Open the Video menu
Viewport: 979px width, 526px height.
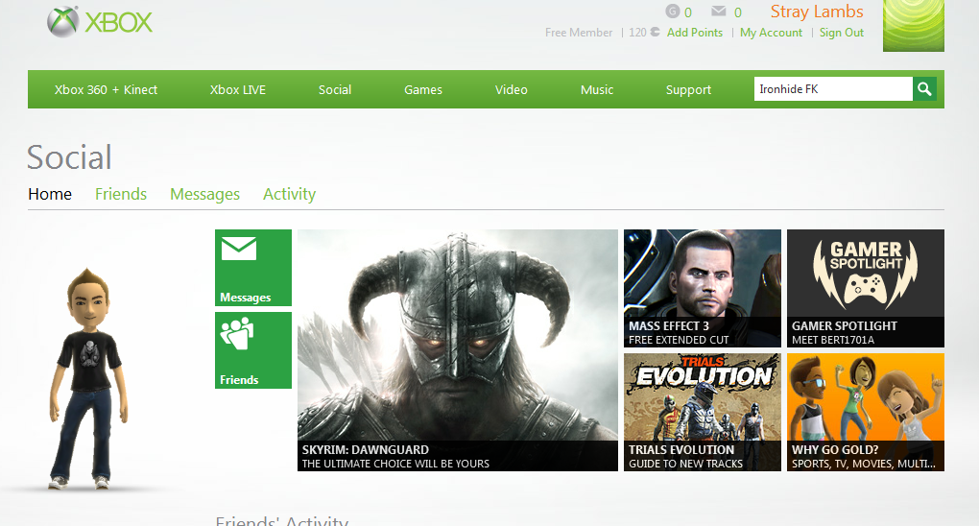pyautogui.click(x=512, y=89)
